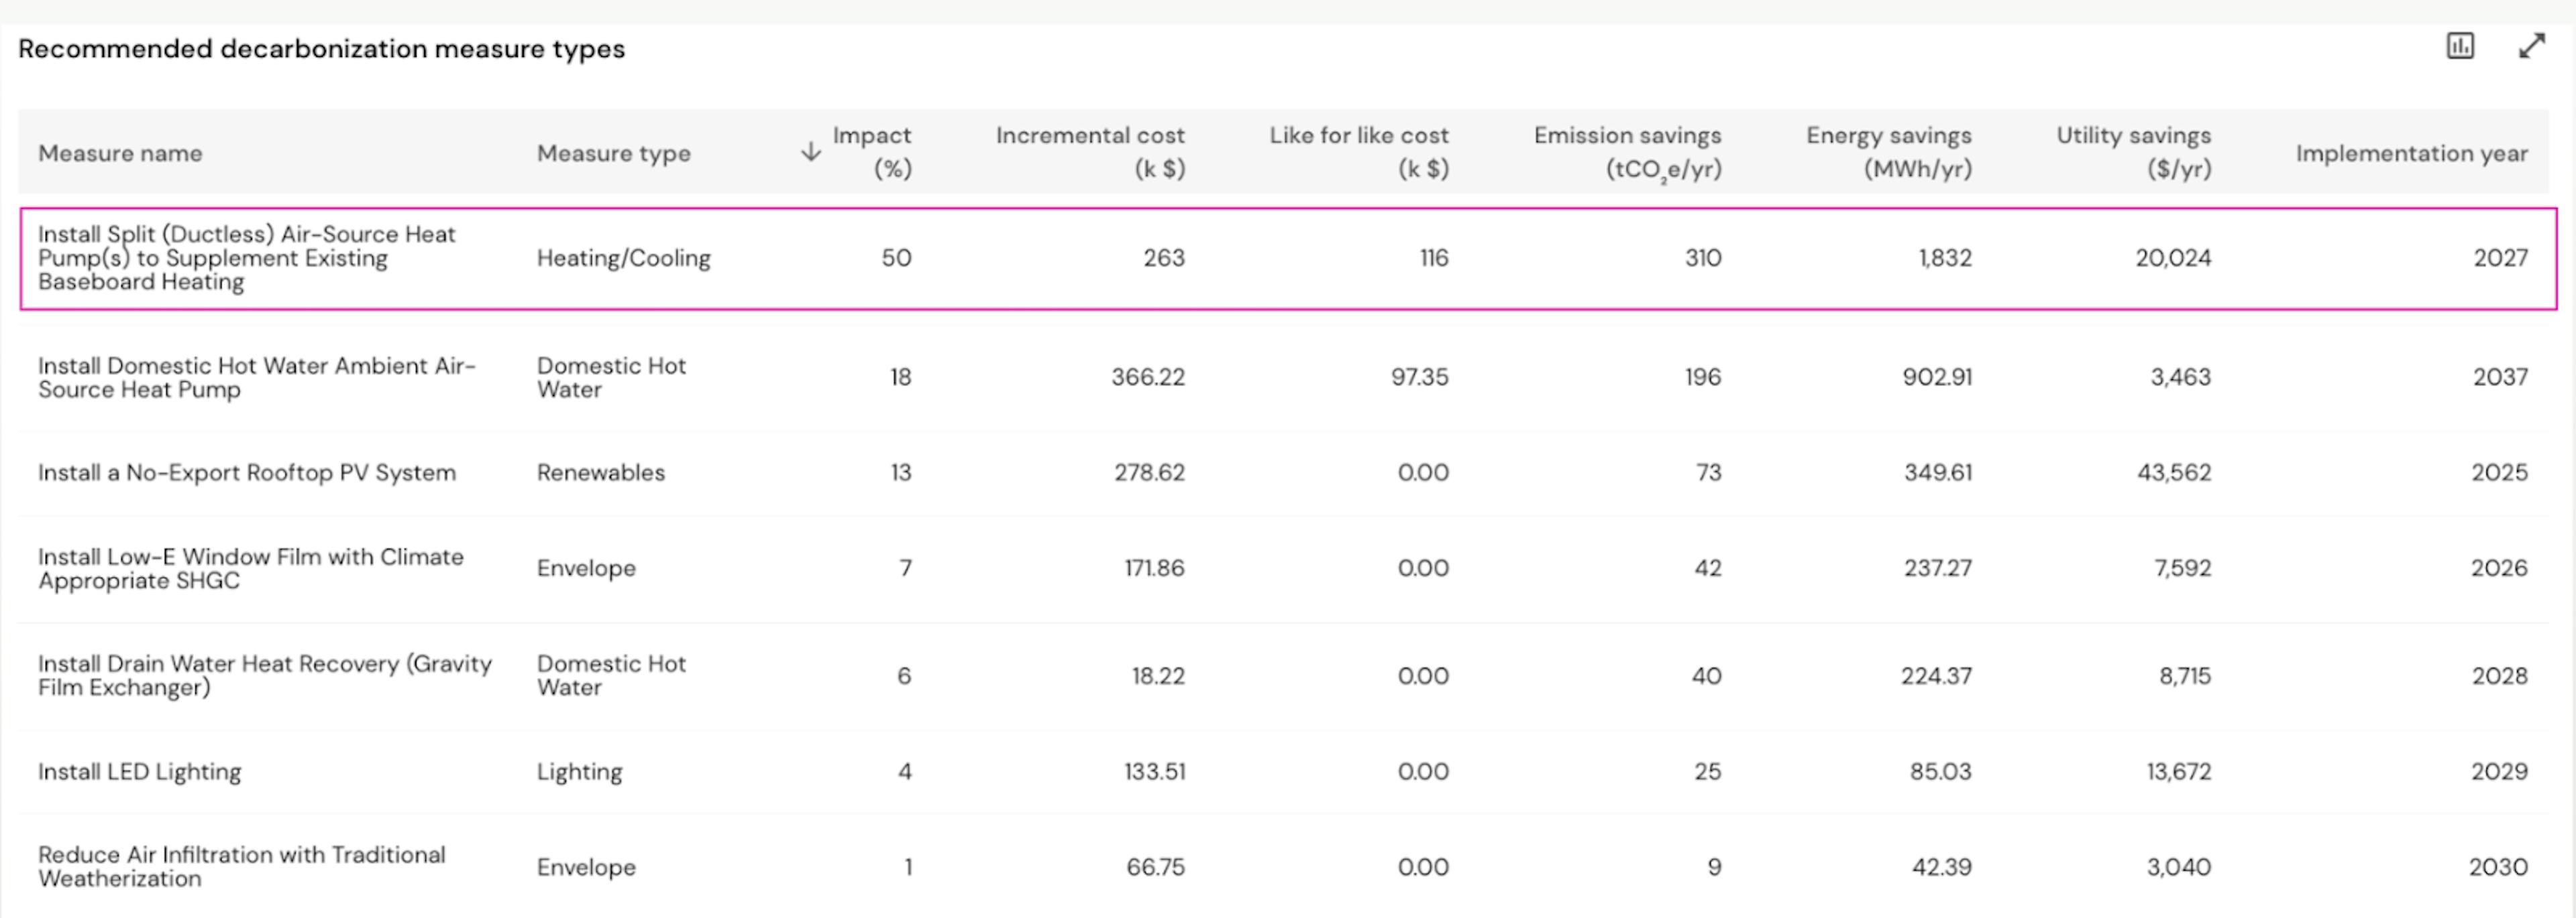Sort by Measure name column
Image resolution: width=2576 pixels, height=918 pixels.
[x=120, y=153]
